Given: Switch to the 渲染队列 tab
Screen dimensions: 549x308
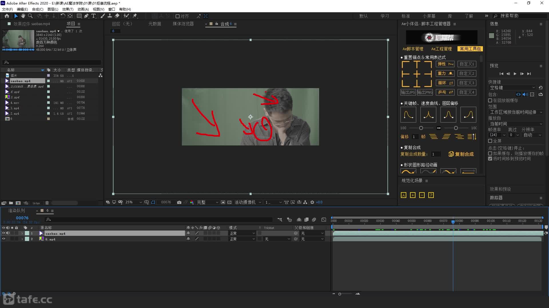Looking at the screenshot, I should (x=17, y=210).
